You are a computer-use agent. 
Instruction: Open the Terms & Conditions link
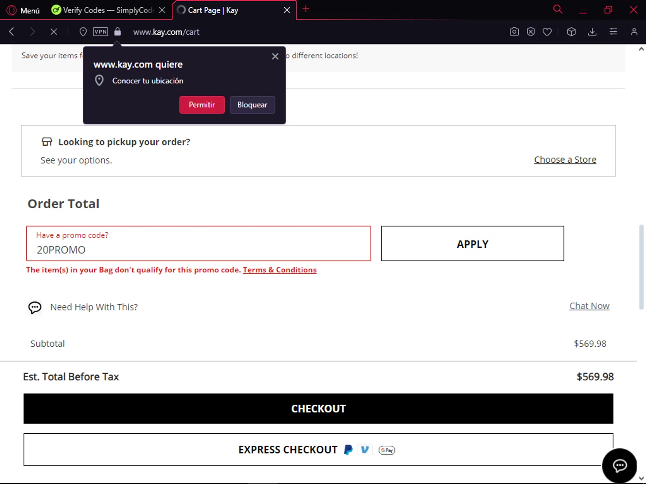tap(280, 270)
